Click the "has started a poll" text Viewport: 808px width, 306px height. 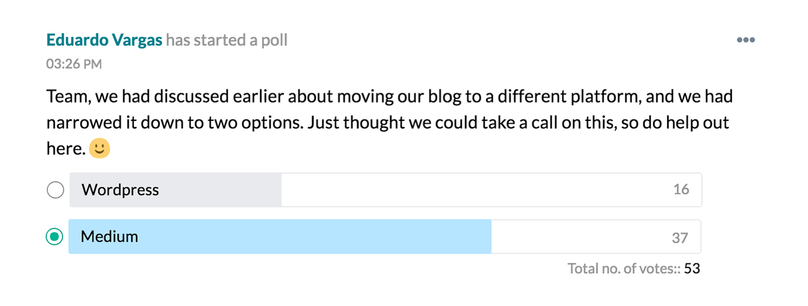coord(227,40)
